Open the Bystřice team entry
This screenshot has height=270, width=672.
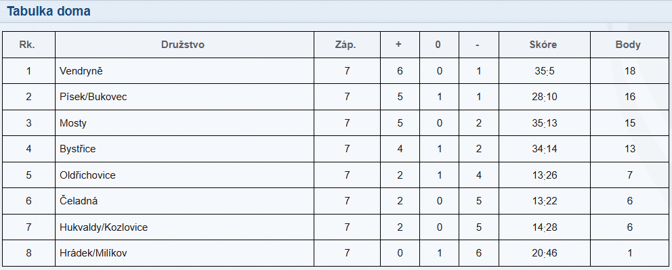tap(78, 149)
